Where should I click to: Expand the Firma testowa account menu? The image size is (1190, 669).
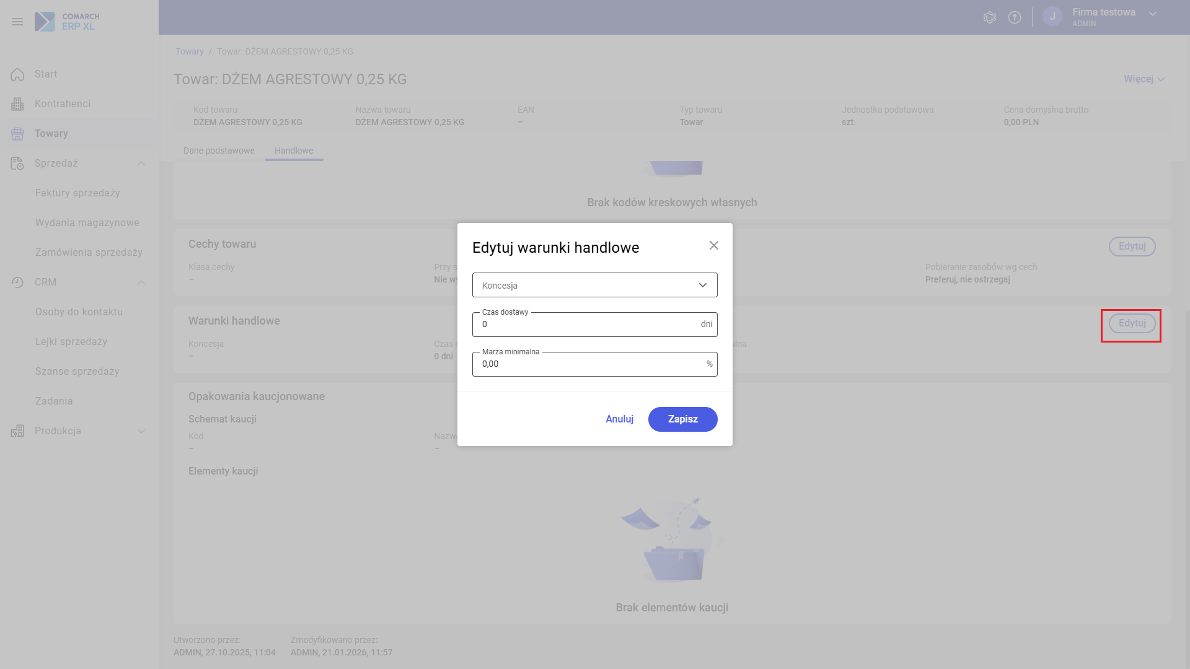pos(1153,14)
